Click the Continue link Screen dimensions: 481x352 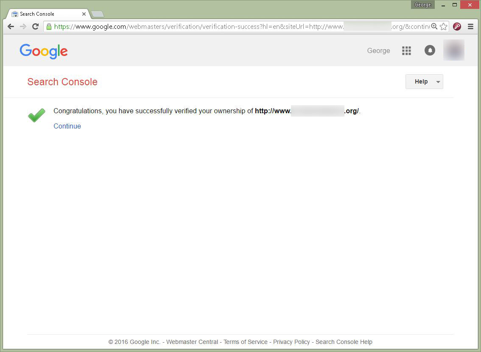coord(67,126)
